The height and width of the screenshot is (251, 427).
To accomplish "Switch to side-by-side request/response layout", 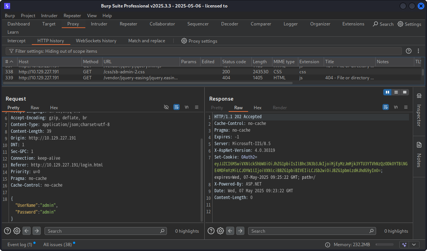I will coord(387,92).
